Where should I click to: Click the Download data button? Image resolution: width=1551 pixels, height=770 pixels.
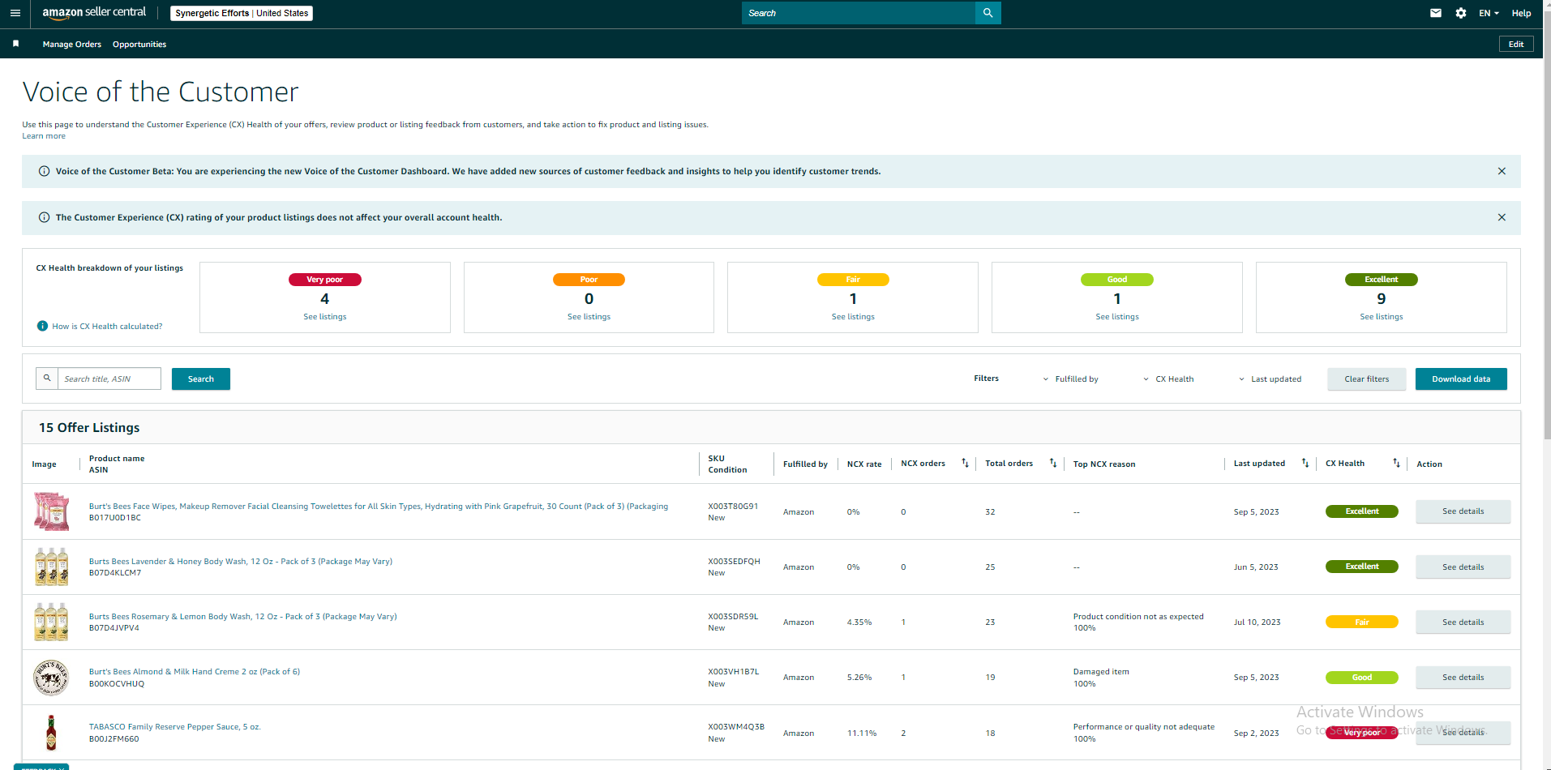point(1461,379)
